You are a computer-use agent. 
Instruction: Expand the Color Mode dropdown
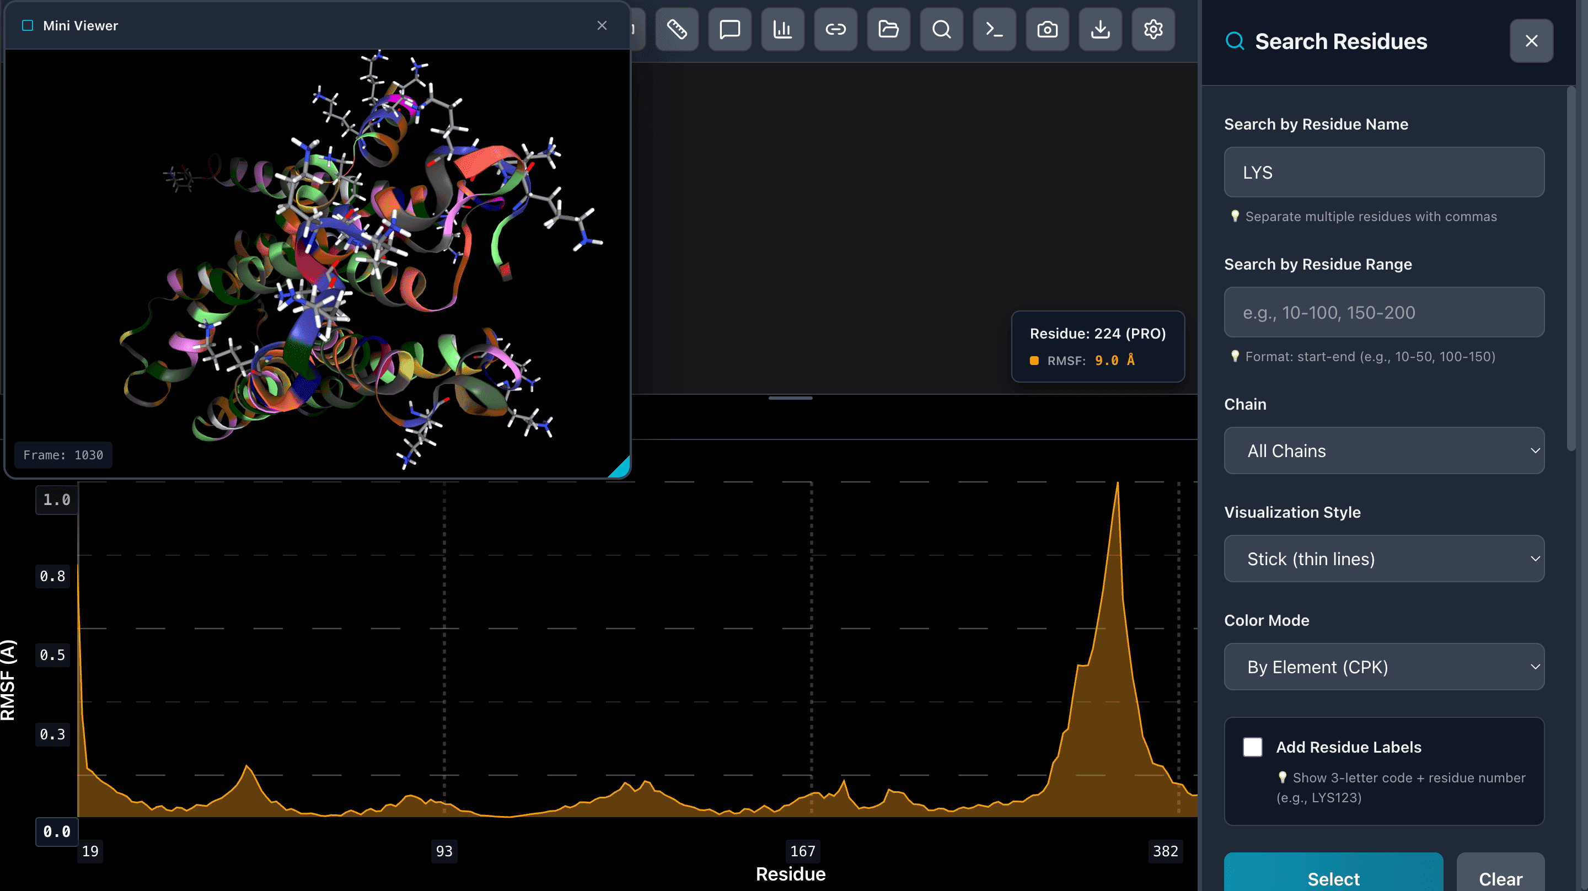coord(1383,667)
